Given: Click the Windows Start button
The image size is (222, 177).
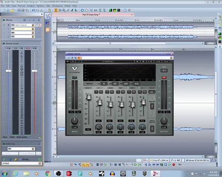Looking at the screenshot, I should [x=4, y=174].
